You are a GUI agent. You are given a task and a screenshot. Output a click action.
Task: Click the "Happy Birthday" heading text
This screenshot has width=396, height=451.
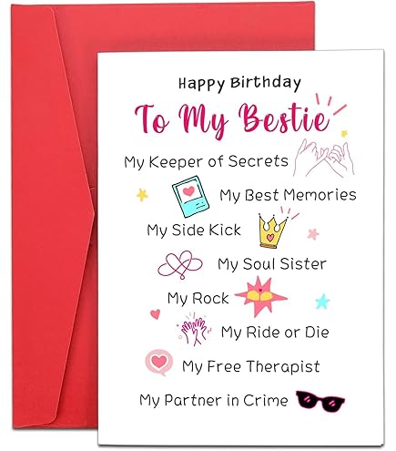(x=239, y=83)
